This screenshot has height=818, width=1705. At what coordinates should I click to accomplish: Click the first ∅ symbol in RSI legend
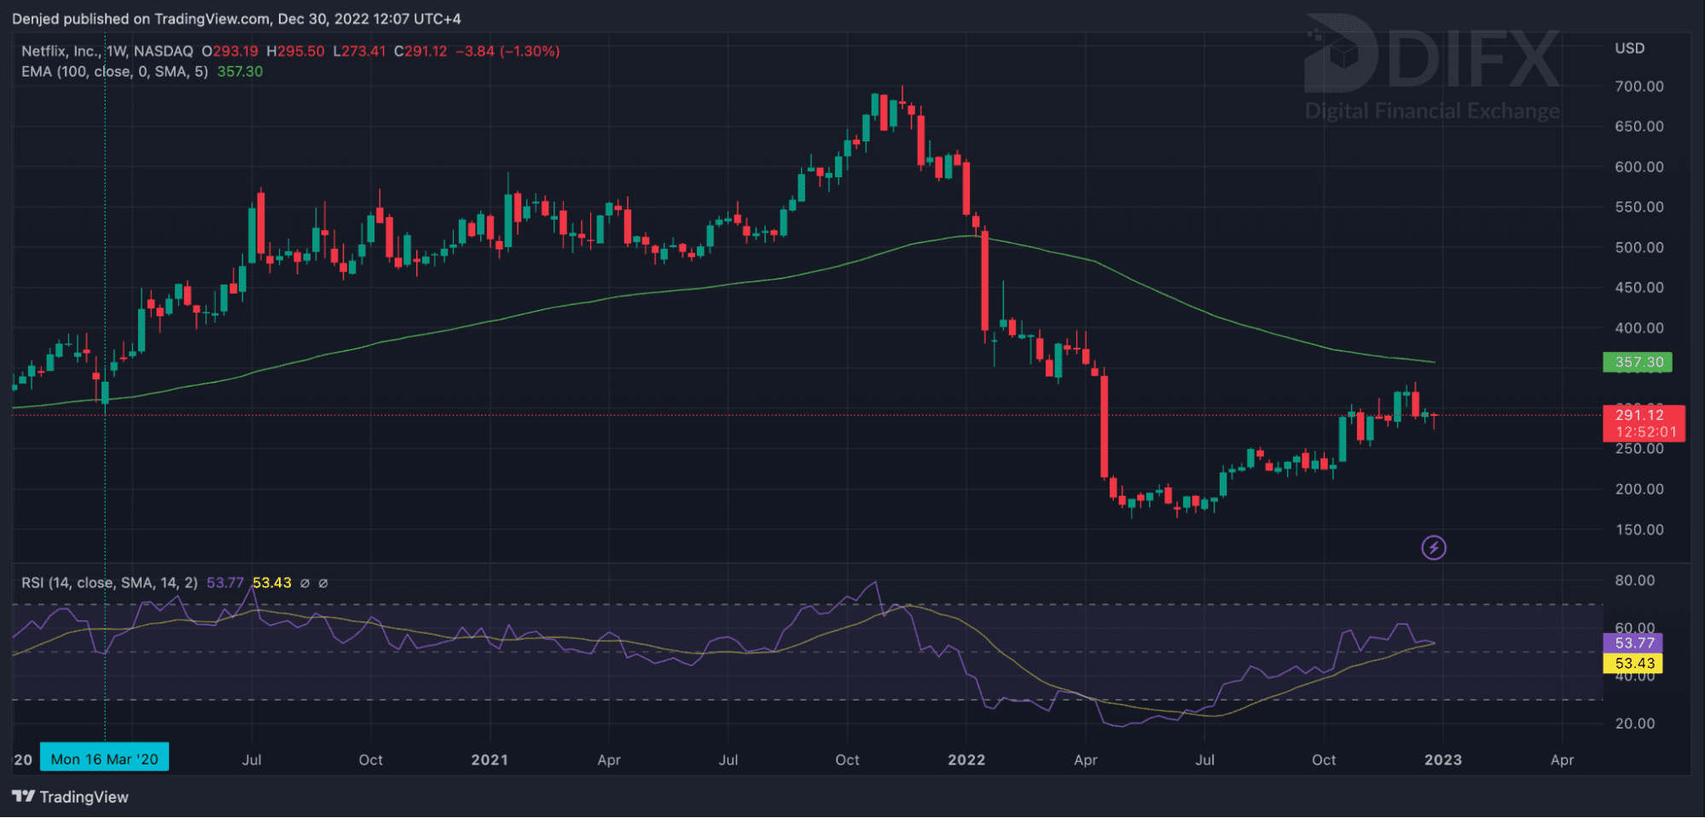click(304, 583)
